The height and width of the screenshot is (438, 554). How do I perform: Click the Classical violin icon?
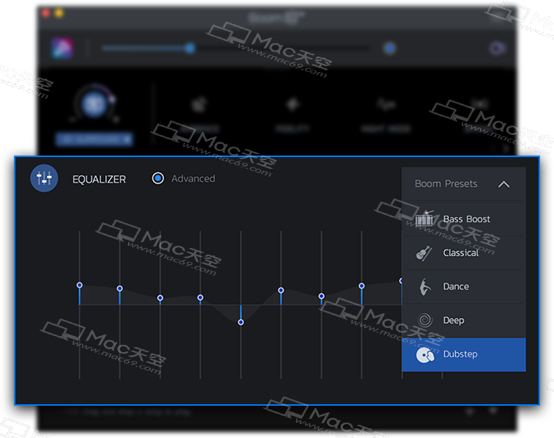point(424,253)
